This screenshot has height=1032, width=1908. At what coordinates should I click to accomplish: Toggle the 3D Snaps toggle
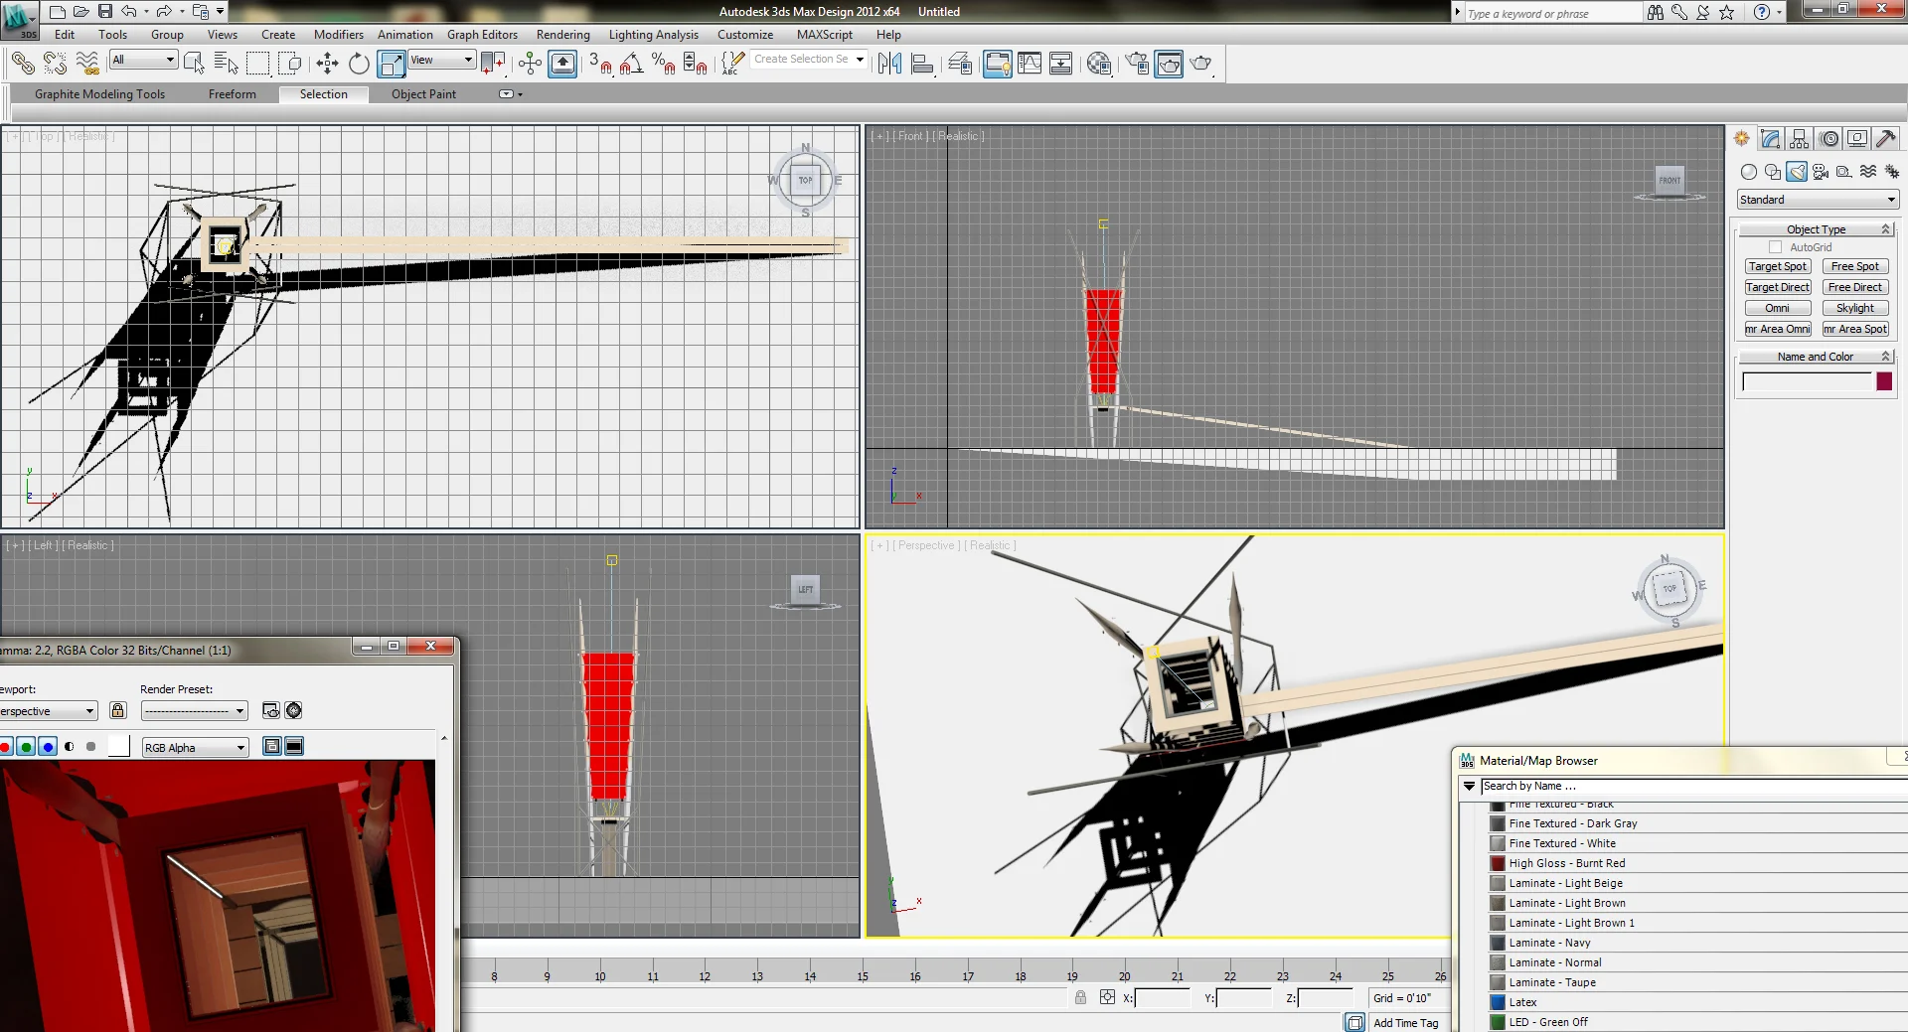point(599,64)
